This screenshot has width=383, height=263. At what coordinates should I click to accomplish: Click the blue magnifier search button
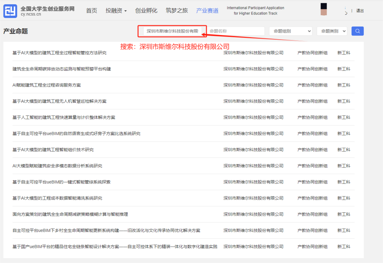pos(357,31)
